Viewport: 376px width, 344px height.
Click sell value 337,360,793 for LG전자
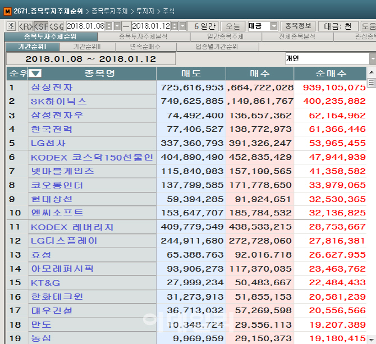pyautogui.click(x=192, y=143)
